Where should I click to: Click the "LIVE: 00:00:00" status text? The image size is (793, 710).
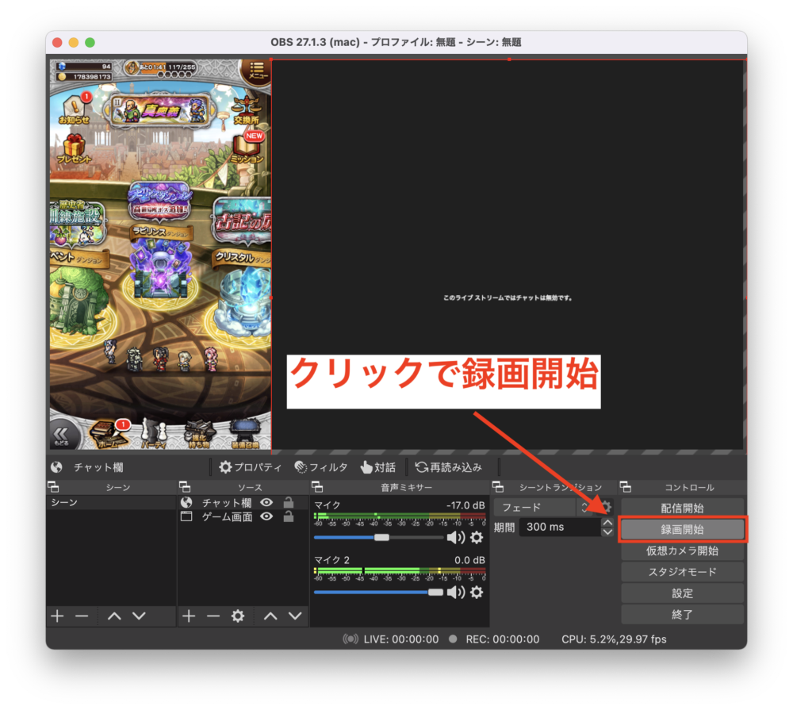click(x=401, y=639)
